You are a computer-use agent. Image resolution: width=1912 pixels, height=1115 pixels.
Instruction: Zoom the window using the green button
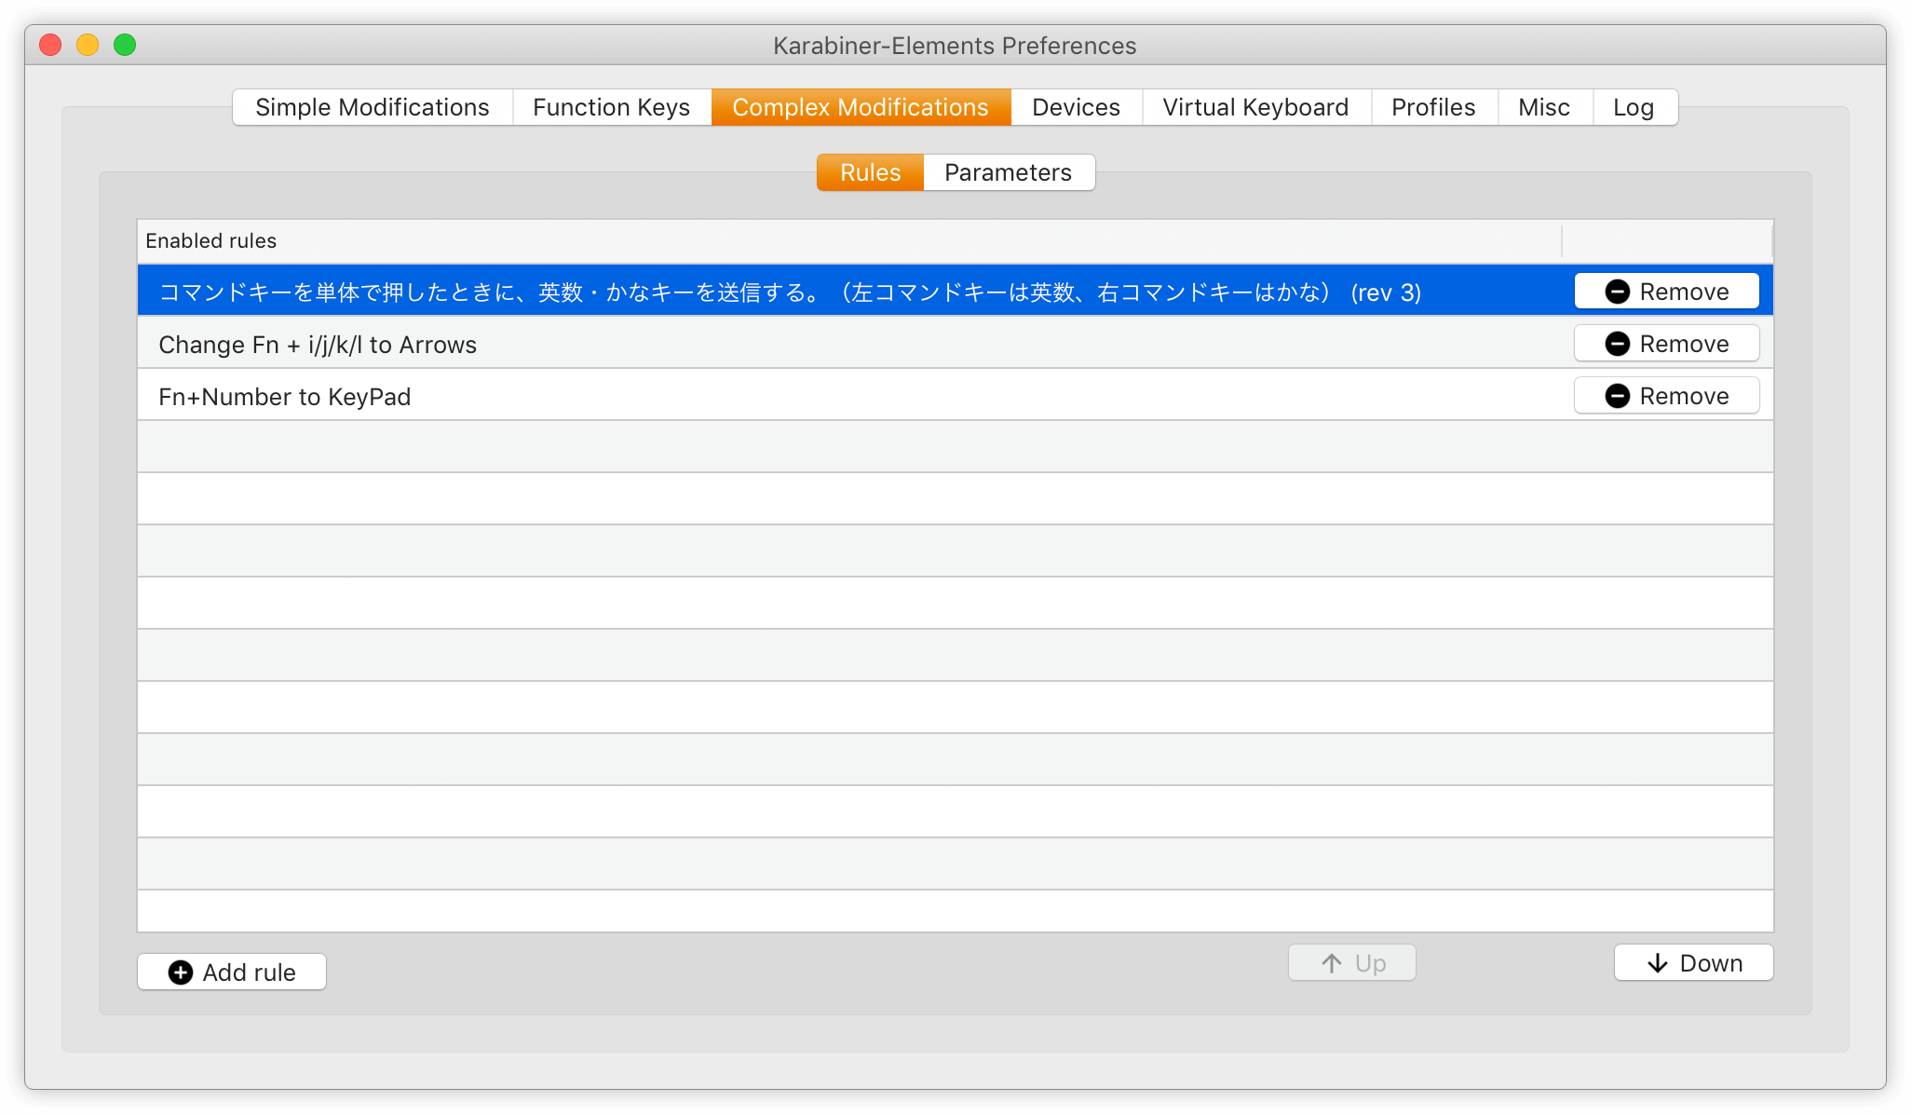(125, 45)
